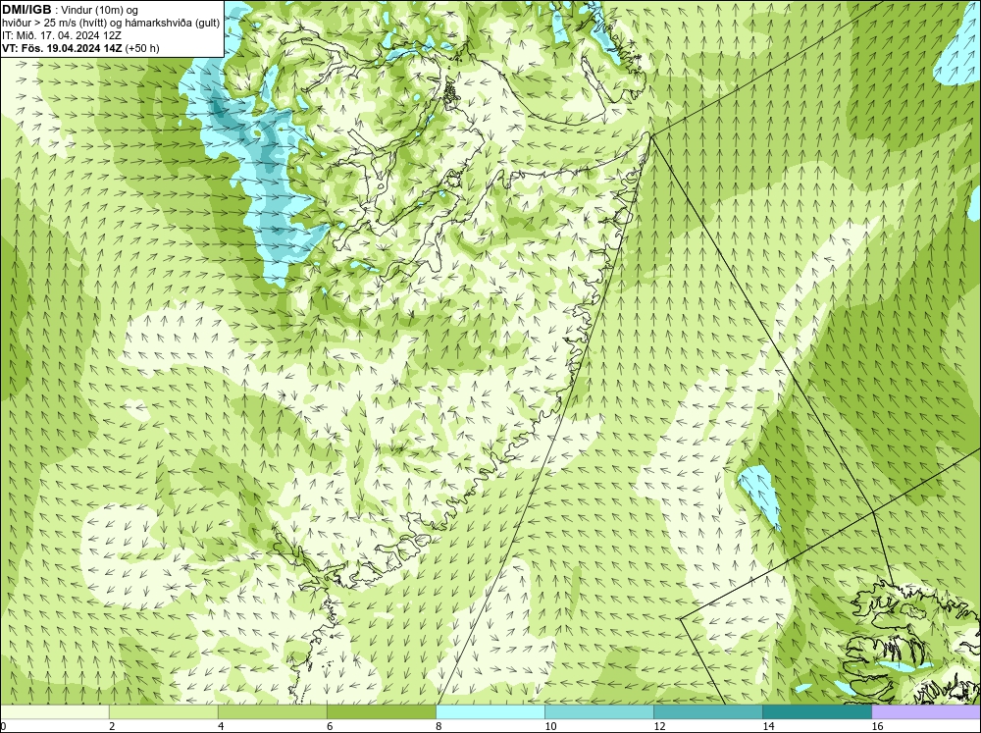
Task: Click the purple legend swatch above 16 m/s
Action: pos(926,712)
